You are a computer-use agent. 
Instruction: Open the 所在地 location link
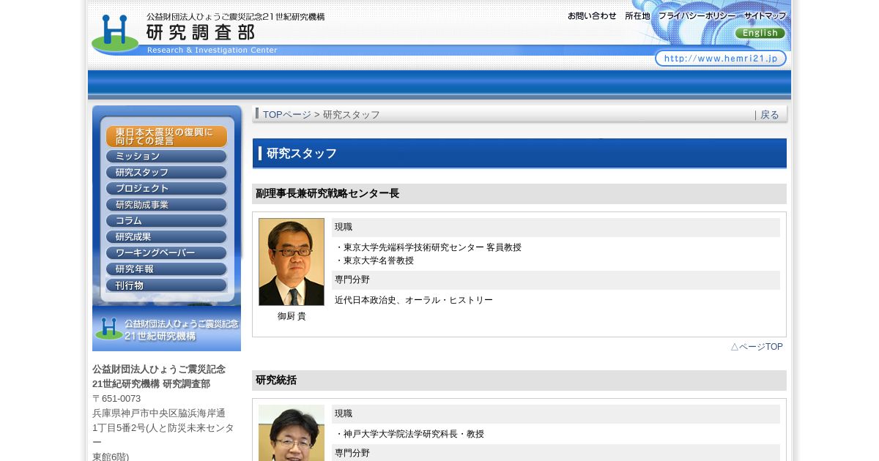point(637,15)
